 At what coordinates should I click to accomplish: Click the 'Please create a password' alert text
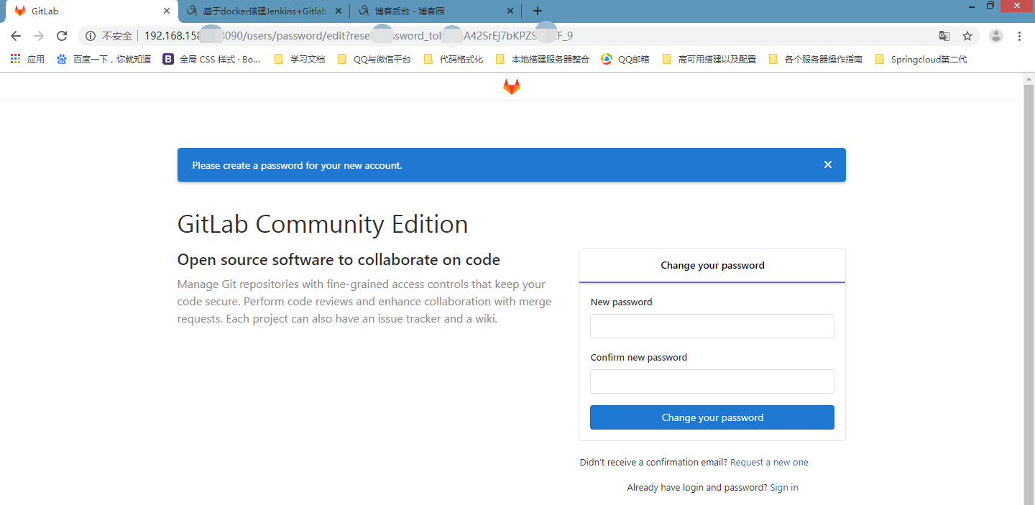tap(297, 165)
